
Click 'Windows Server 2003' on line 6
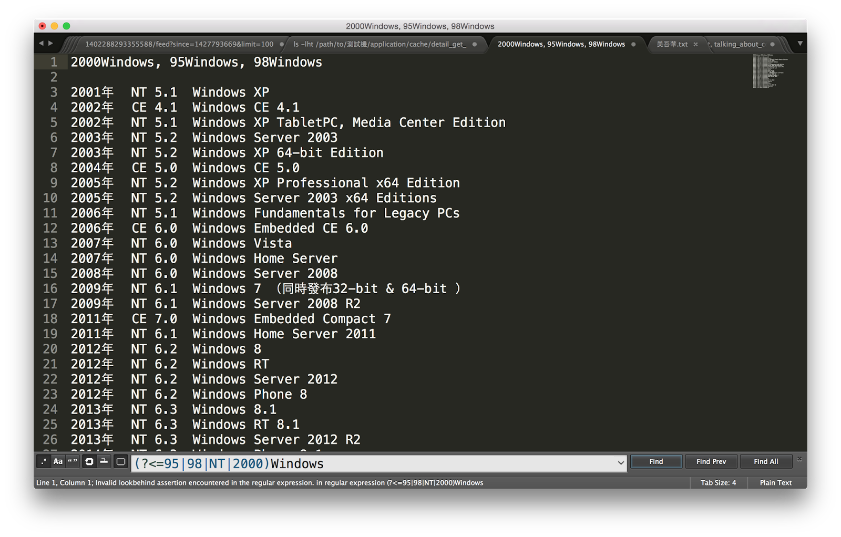[265, 138]
